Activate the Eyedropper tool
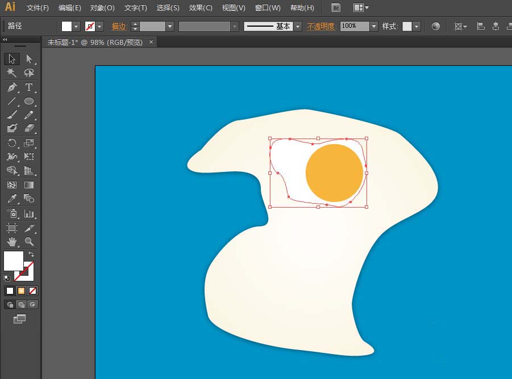The image size is (512, 379). tap(12, 199)
